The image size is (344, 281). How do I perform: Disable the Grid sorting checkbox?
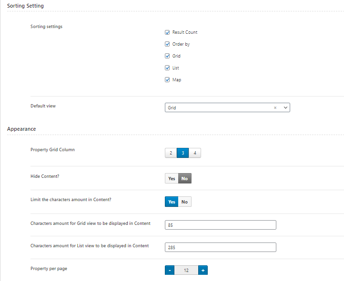point(167,56)
